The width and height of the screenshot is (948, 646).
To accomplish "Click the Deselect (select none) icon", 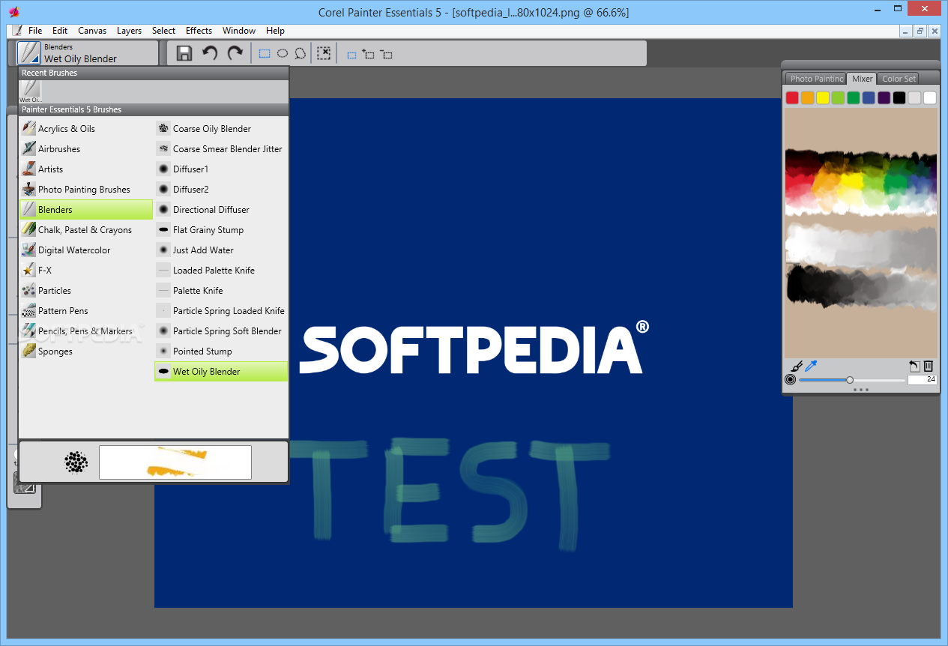I will [324, 53].
